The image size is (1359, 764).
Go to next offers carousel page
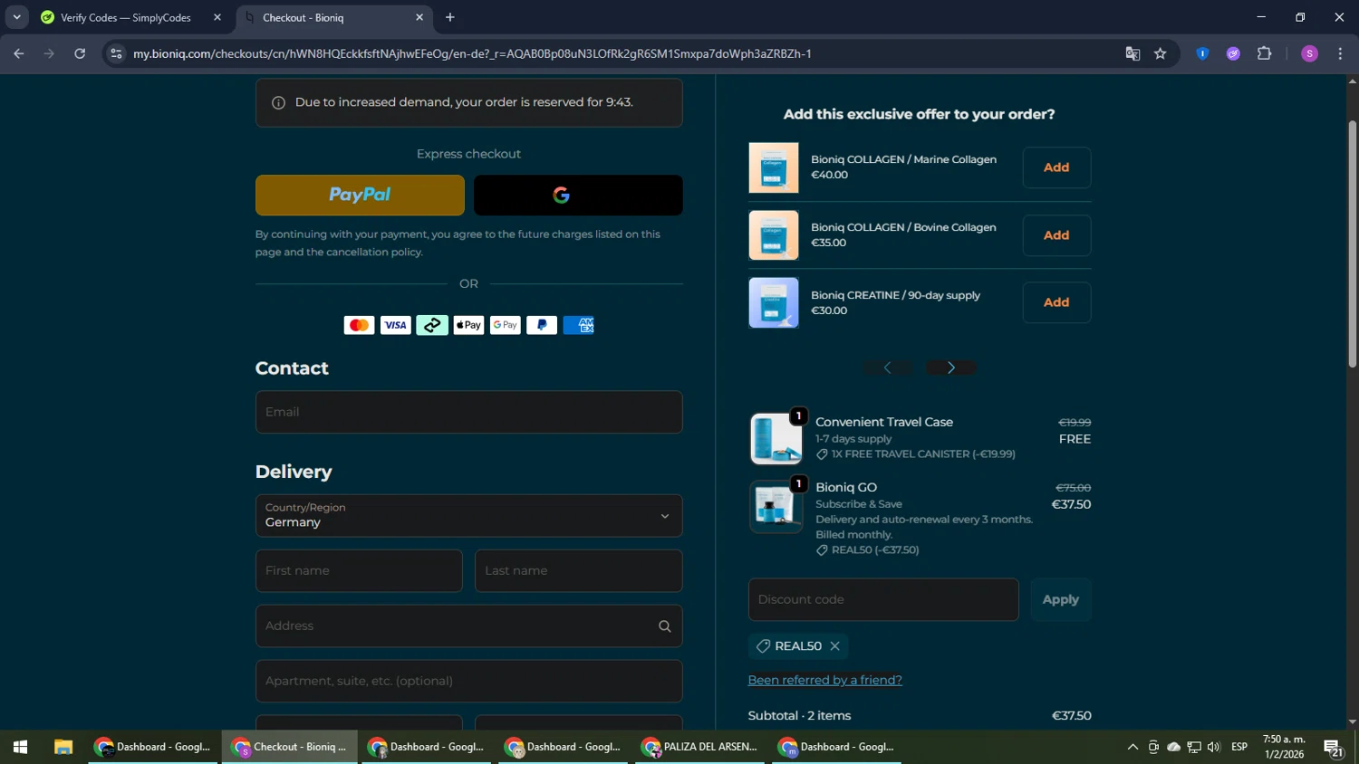click(x=951, y=368)
